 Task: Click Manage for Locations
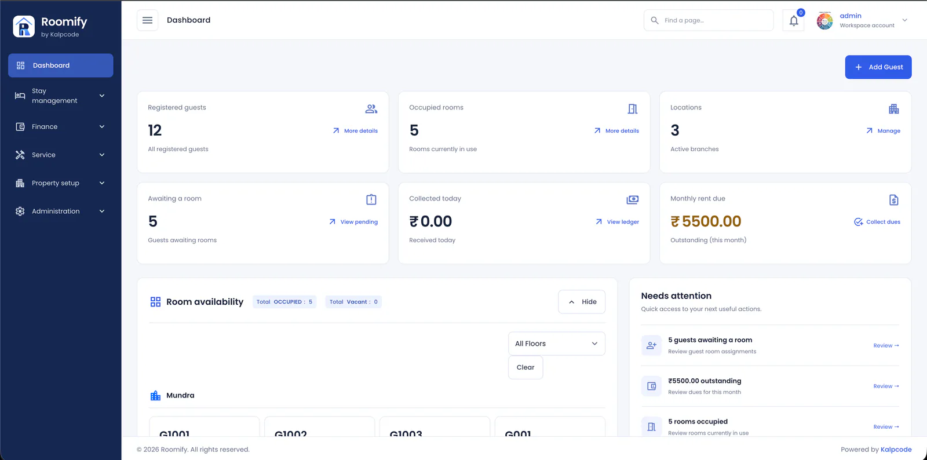click(883, 131)
